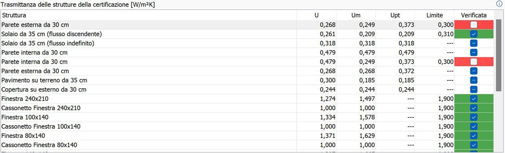Click indeterminate checkbox for Copertura su esterno
Viewport: 505px width, 153px height.
pyautogui.click(x=474, y=89)
